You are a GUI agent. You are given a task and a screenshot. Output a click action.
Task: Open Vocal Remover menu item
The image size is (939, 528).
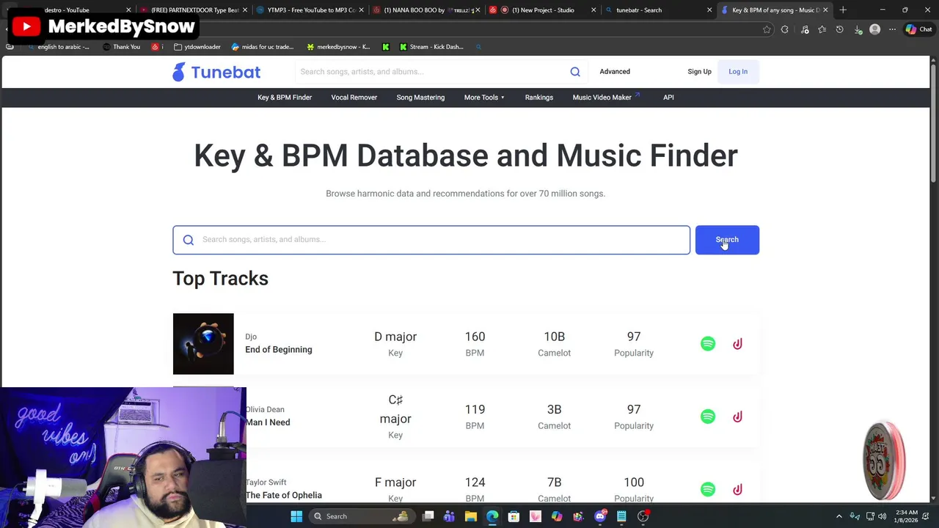coord(354,98)
